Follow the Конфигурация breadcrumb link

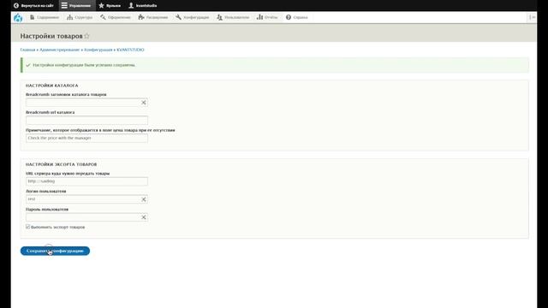(x=98, y=50)
